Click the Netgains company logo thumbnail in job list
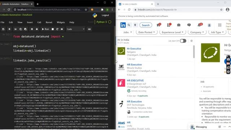 pos(121,51)
